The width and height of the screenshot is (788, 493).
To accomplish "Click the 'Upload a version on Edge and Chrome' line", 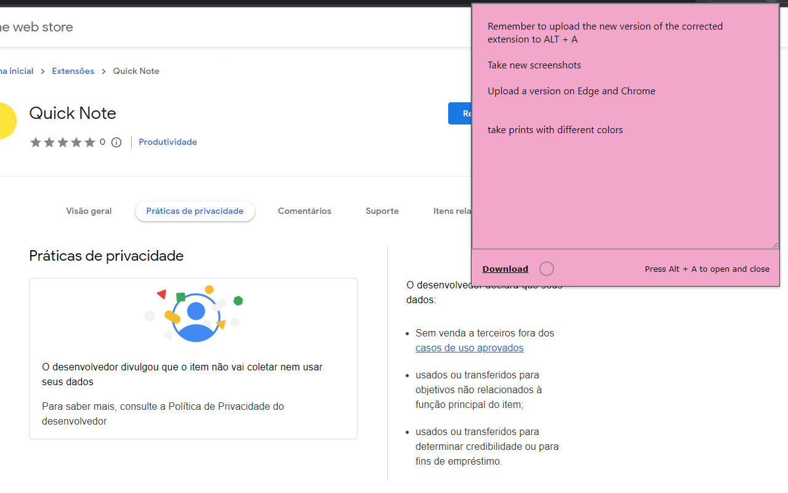I will pyautogui.click(x=571, y=91).
